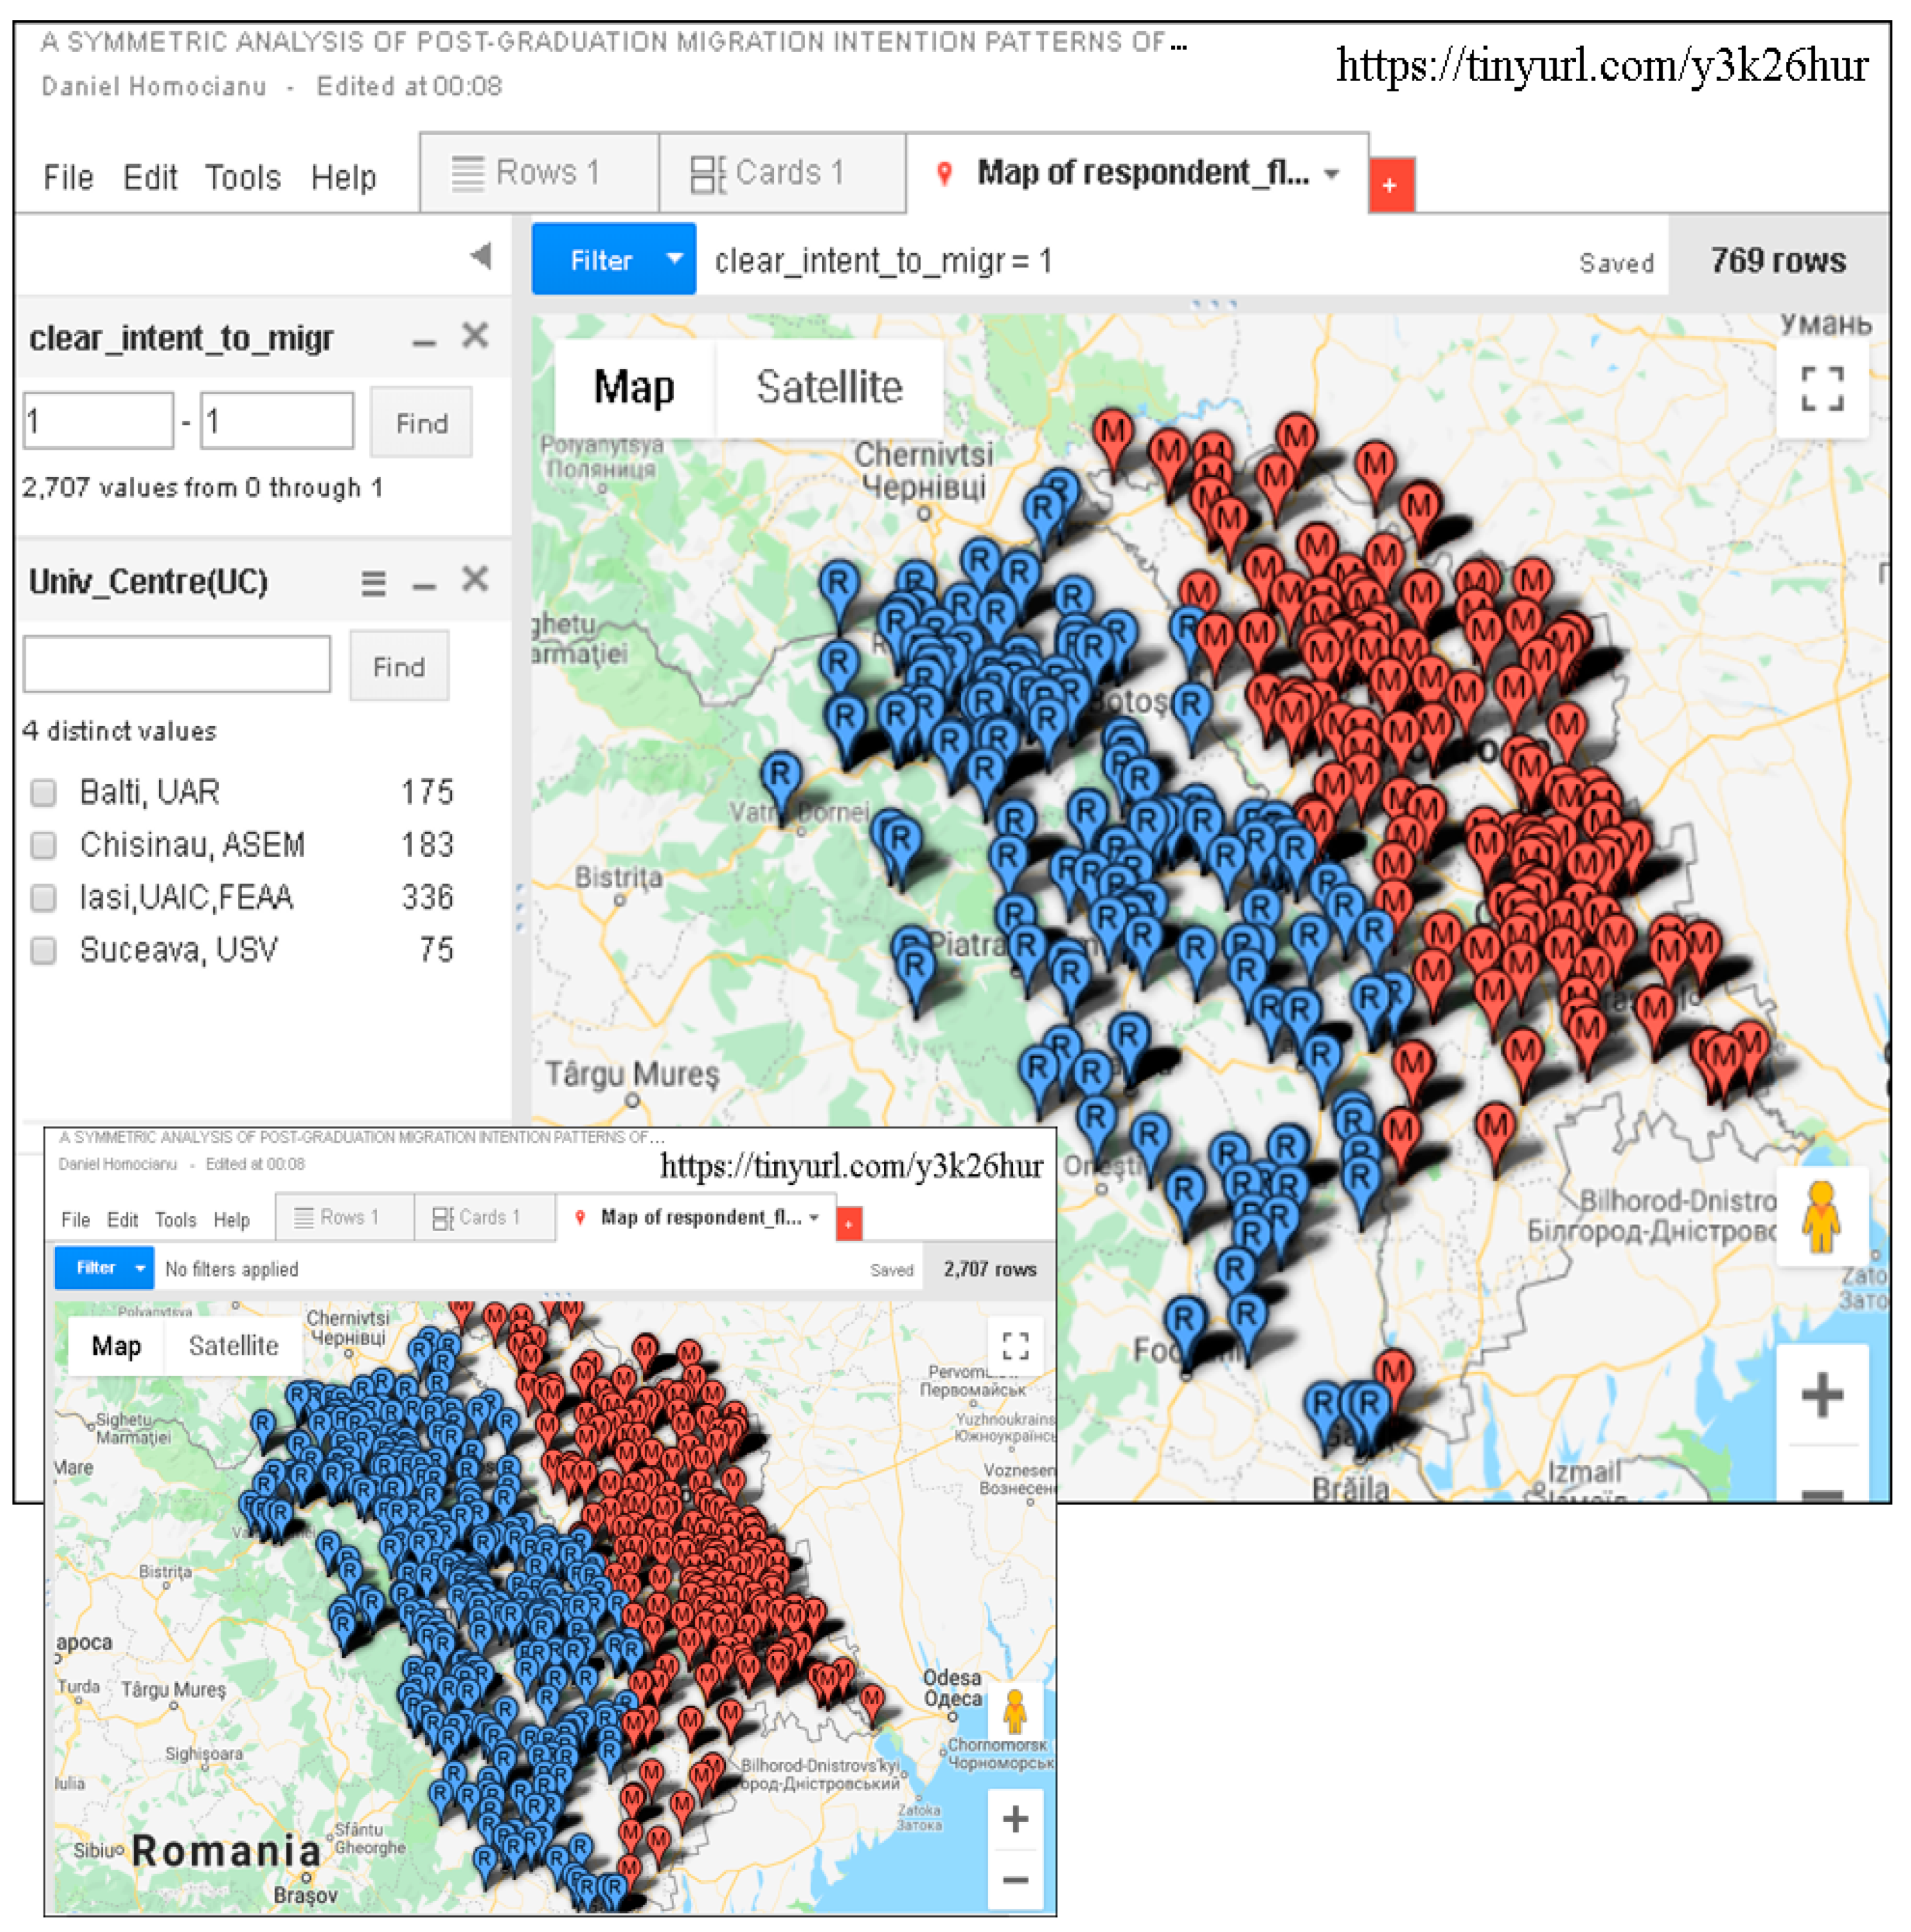Close the Univ_Centre(UC) filter panel
The width and height of the screenshot is (1911, 1932).
coord(475,579)
